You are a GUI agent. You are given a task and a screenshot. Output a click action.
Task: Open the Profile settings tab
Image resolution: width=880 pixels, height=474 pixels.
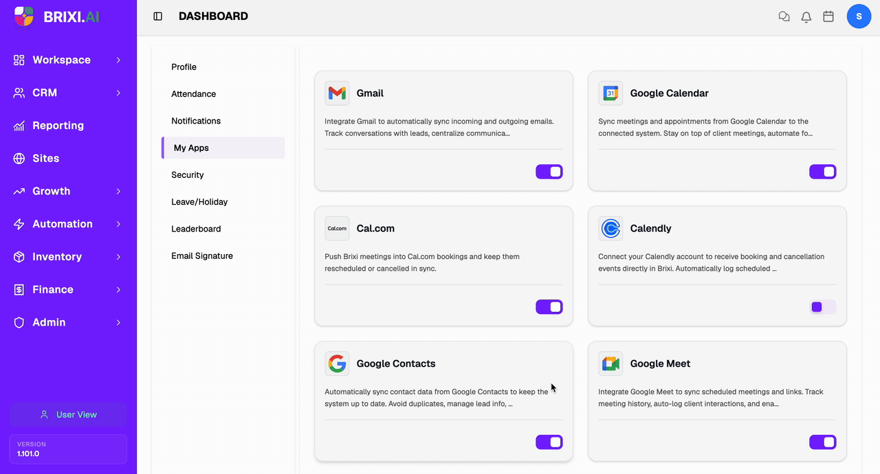223,67
